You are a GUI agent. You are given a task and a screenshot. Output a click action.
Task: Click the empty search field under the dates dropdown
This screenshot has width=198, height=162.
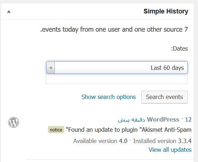[x=116, y=79]
